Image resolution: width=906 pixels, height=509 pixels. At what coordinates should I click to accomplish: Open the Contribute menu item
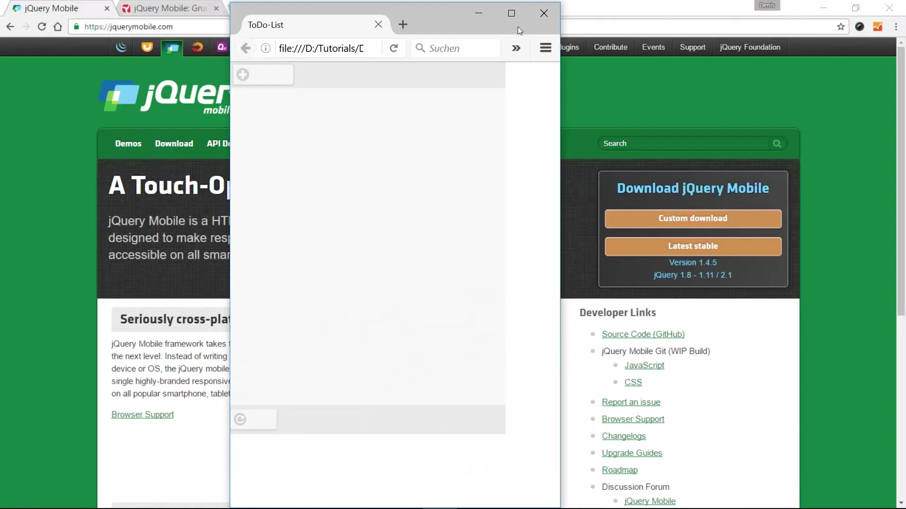pyautogui.click(x=611, y=47)
